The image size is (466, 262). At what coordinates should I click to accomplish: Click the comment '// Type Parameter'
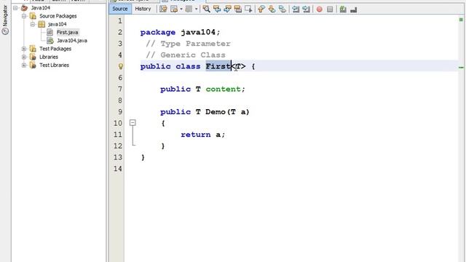tap(188, 44)
